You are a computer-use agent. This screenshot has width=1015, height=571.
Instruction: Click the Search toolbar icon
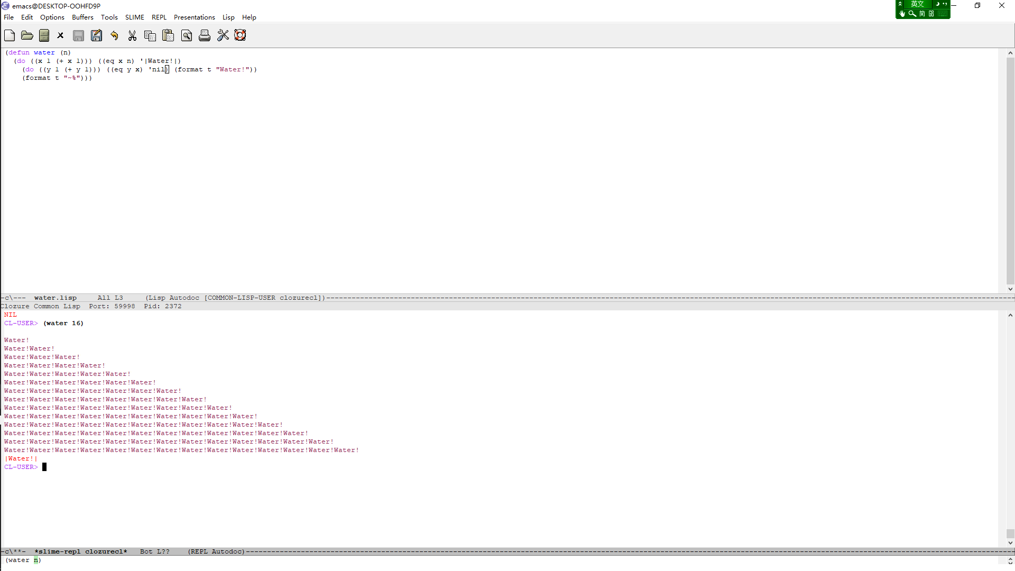click(187, 35)
